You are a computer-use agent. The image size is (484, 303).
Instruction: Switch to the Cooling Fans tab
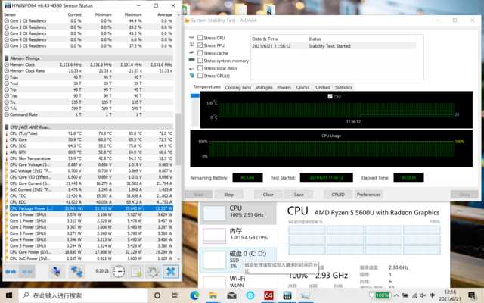tap(238, 88)
